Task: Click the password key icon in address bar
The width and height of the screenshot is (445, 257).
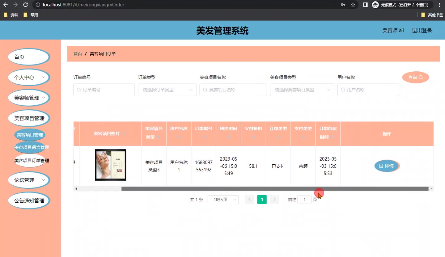Action: [x=343, y=5]
